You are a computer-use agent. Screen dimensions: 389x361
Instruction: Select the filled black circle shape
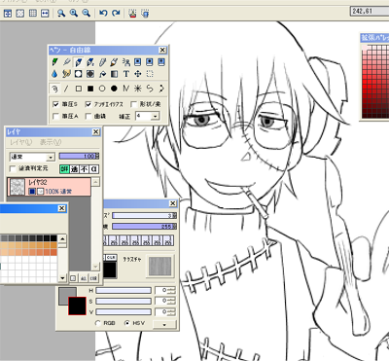coord(114,89)
